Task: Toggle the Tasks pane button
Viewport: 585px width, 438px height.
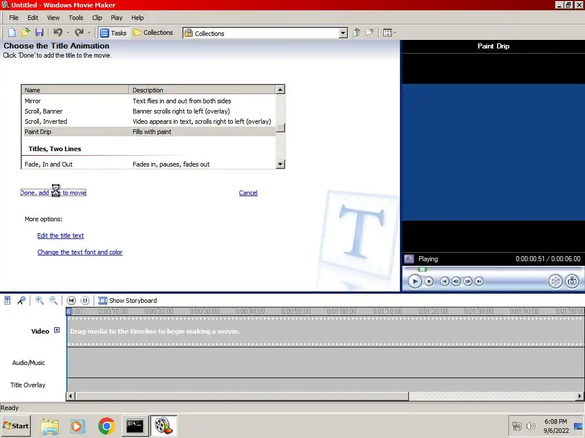Action: pos(114,33)
